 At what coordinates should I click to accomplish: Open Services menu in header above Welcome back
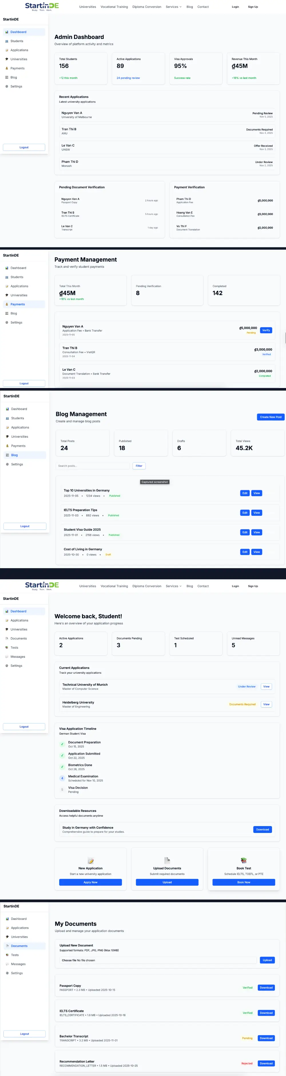point(173,586)
